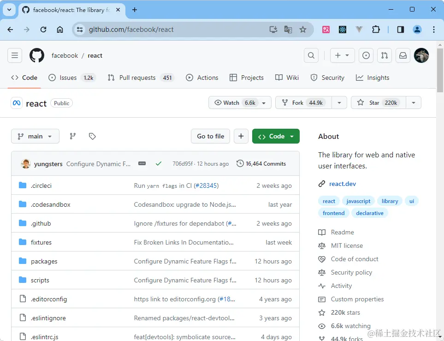Bookmark this page with star icon
The image size is (444, 341).
(303, 30)
